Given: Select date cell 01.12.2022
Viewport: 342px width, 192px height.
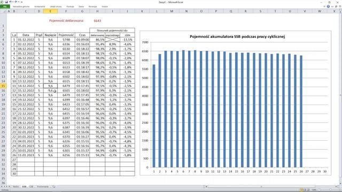Looking at the screenshot, I should click(x=26, y=39).
